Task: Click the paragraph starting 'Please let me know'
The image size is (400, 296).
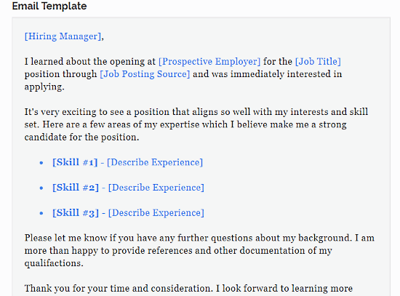Action: 199,250
